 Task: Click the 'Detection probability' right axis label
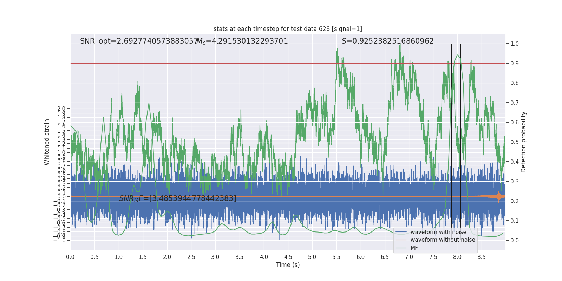coord(524,142)
